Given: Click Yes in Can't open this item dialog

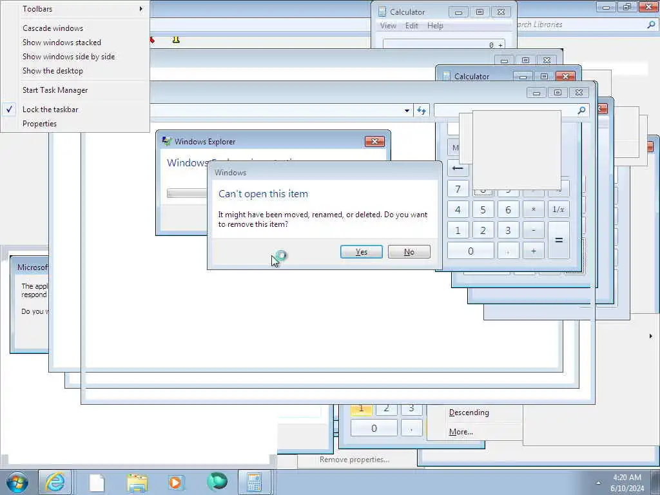Looking at the screenshot, I should tap(362, 252).
